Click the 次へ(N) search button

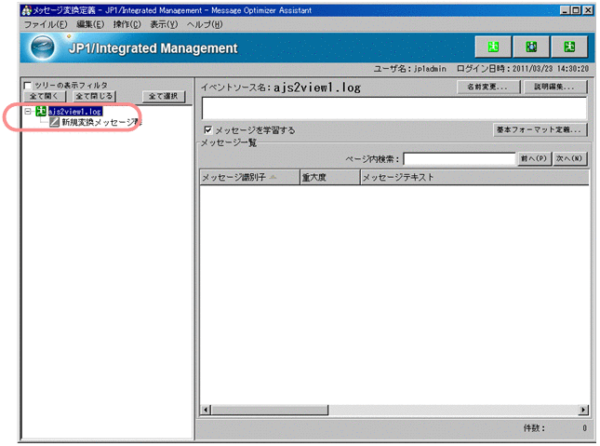coord(570,158)
